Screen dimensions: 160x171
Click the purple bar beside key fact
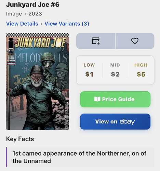pyautogui.click(x=6, y=157)
